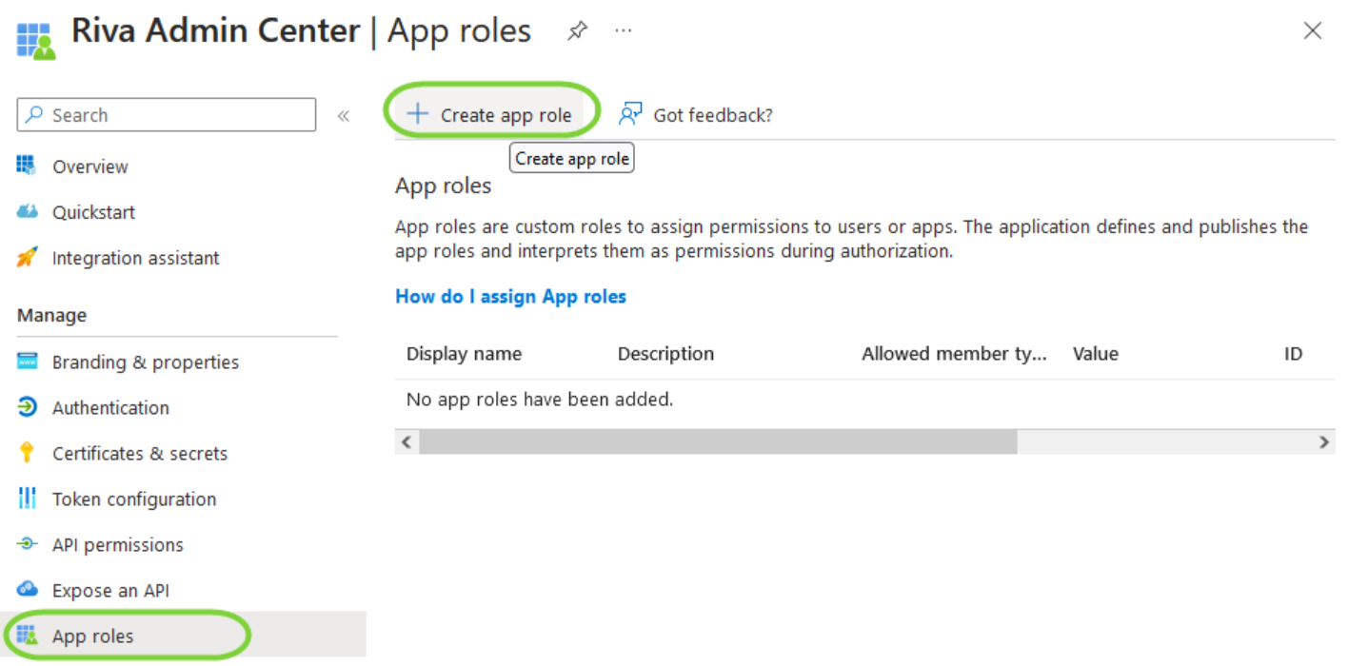Open the Overview menu item

pos(90,166)
